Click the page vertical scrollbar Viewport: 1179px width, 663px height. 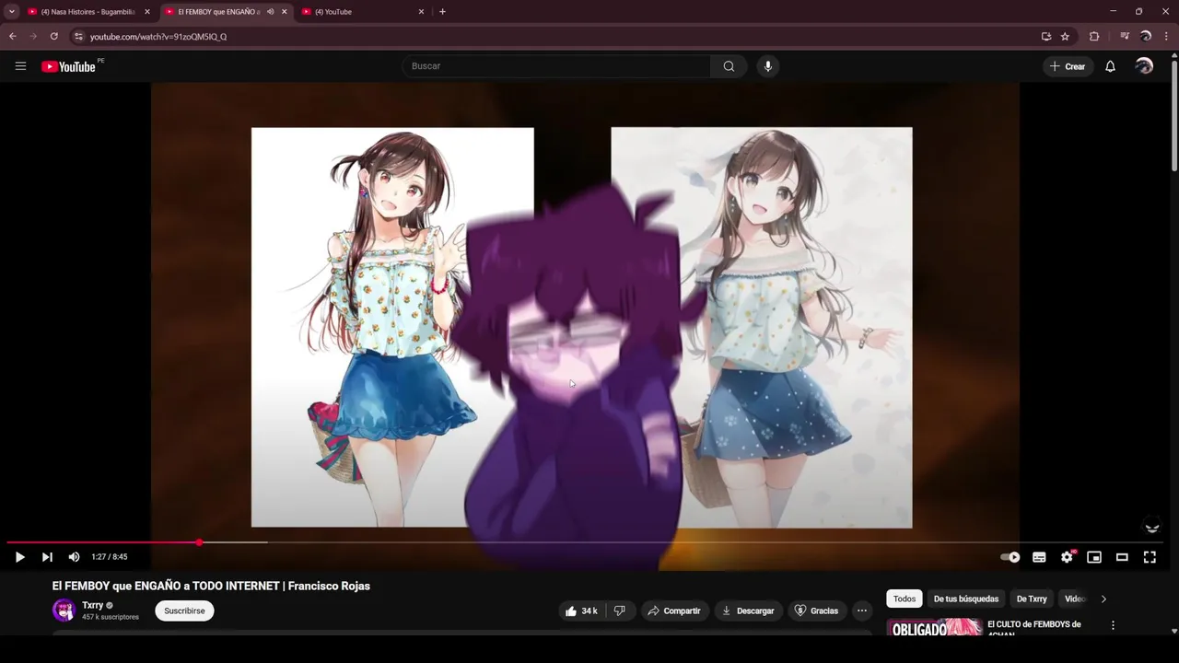[1173, 115]
